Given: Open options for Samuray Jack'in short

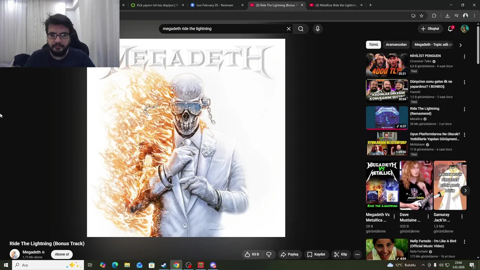Looking at the screenshot, I should pyautogui.click(x=462, y=216).
